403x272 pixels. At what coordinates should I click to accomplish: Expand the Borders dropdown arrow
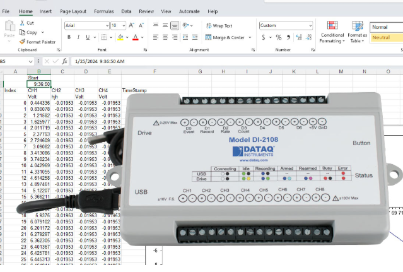click(111, 37)
